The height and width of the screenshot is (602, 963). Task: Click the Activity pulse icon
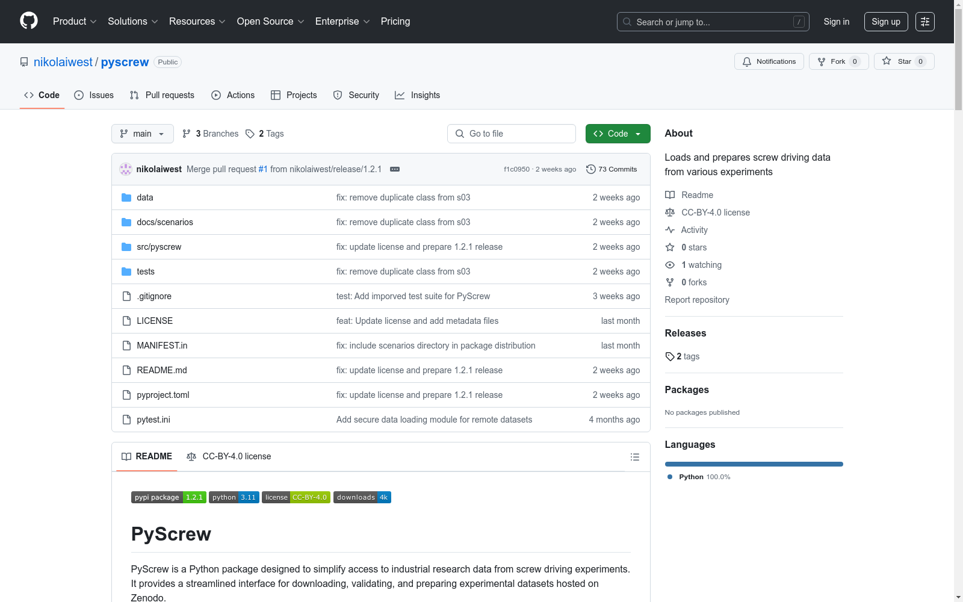pyautogui.click(x=670, y=230)
